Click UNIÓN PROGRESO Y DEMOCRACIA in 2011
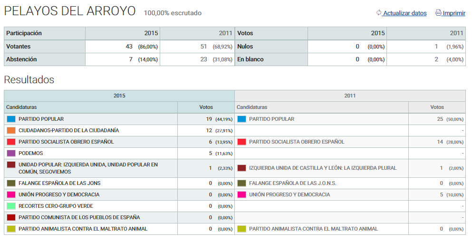This screenshot has height=242, width=472. 289,194
